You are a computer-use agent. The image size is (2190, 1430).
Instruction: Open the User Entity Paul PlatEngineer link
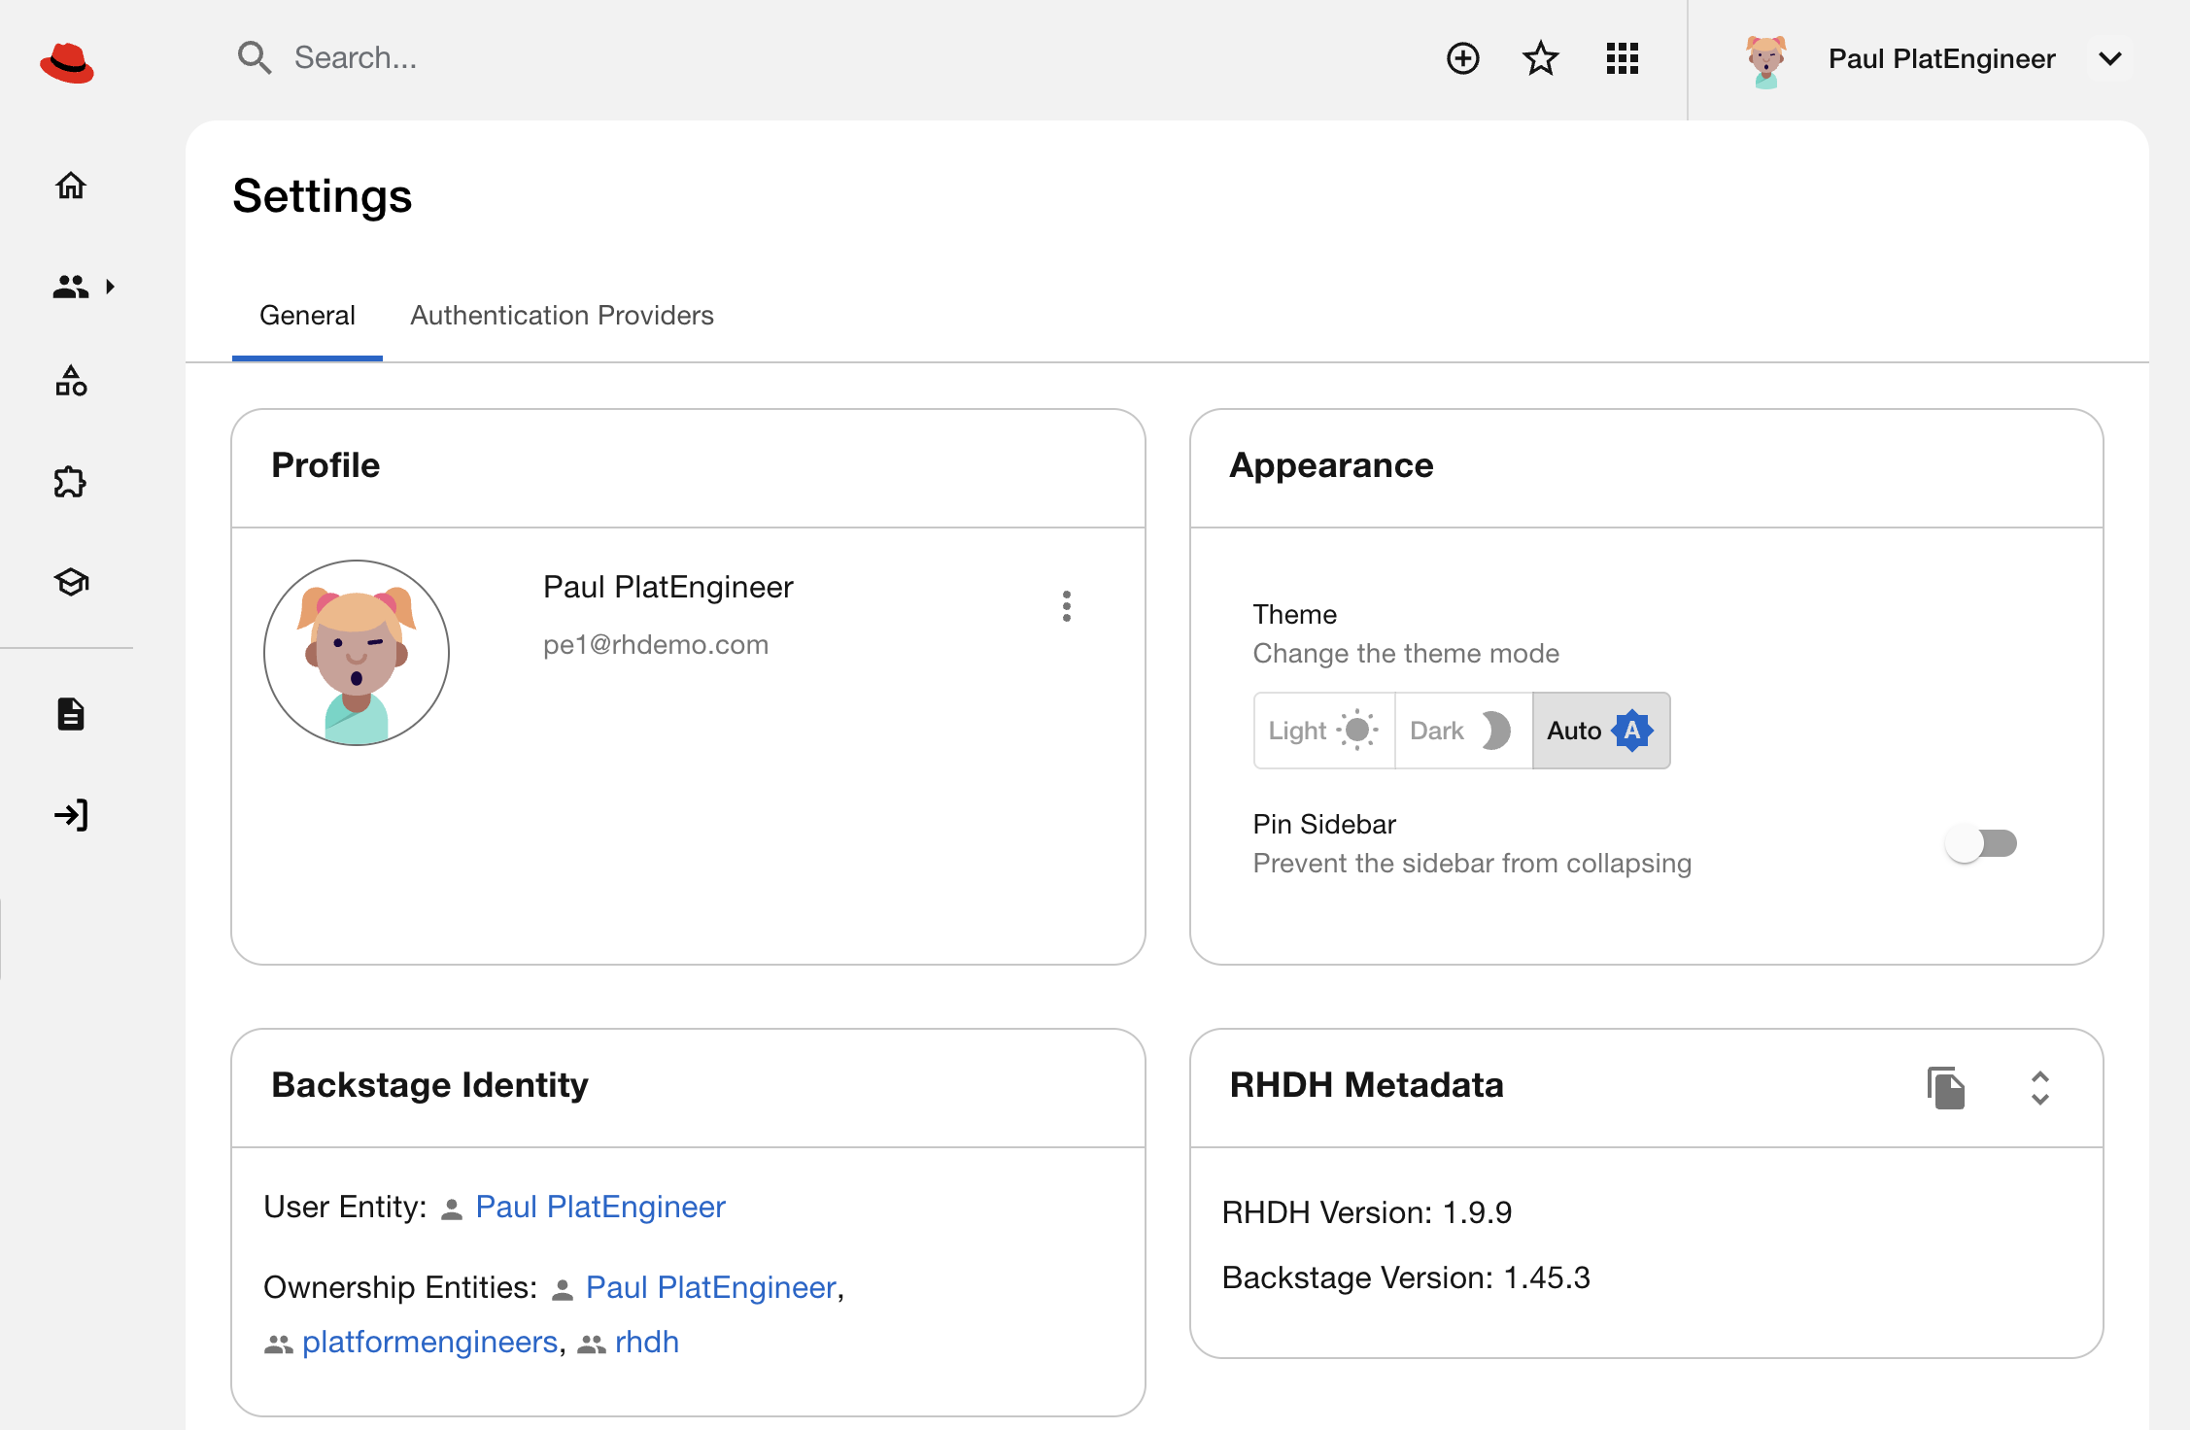pyautogui.click(x=600, y=1207)
